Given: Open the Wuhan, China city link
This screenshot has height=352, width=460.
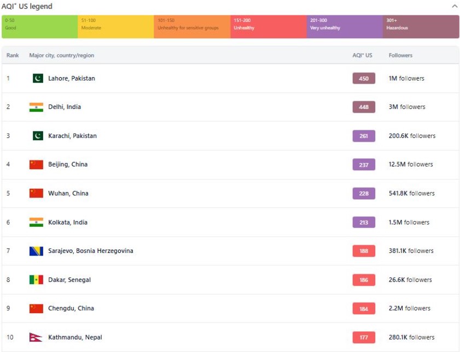Looking at the screenshot, I should 68,193.
